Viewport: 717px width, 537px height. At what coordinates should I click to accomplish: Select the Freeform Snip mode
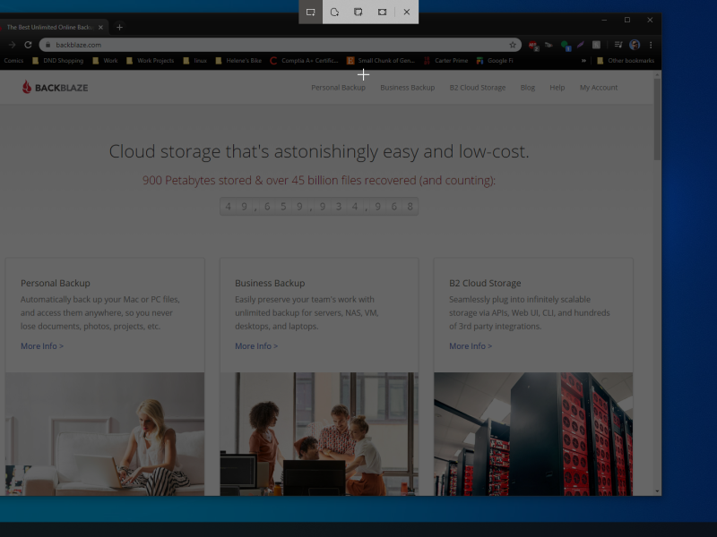pos(334,12)
